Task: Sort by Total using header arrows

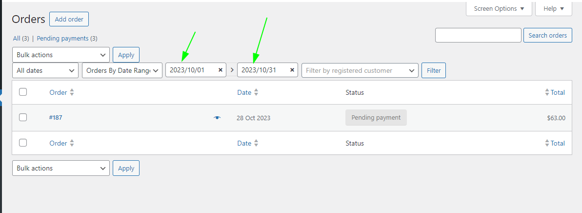Action: tap(547, 92)
